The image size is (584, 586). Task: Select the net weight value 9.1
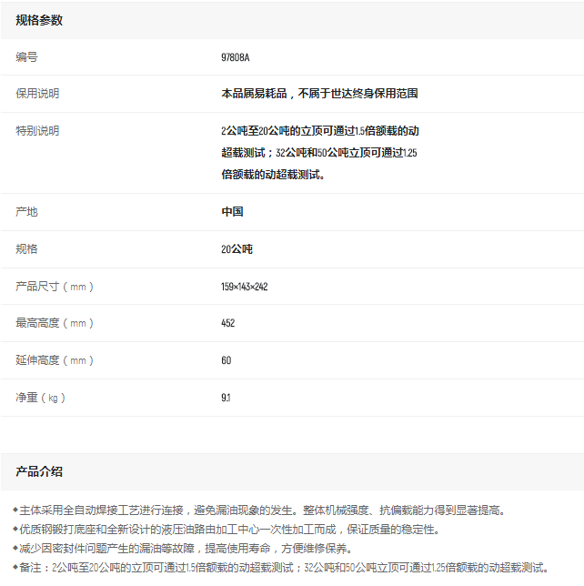coord(226,398)
